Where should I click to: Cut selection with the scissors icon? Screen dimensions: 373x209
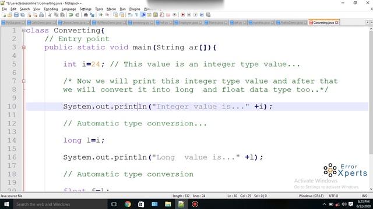[x=50, y=15]
